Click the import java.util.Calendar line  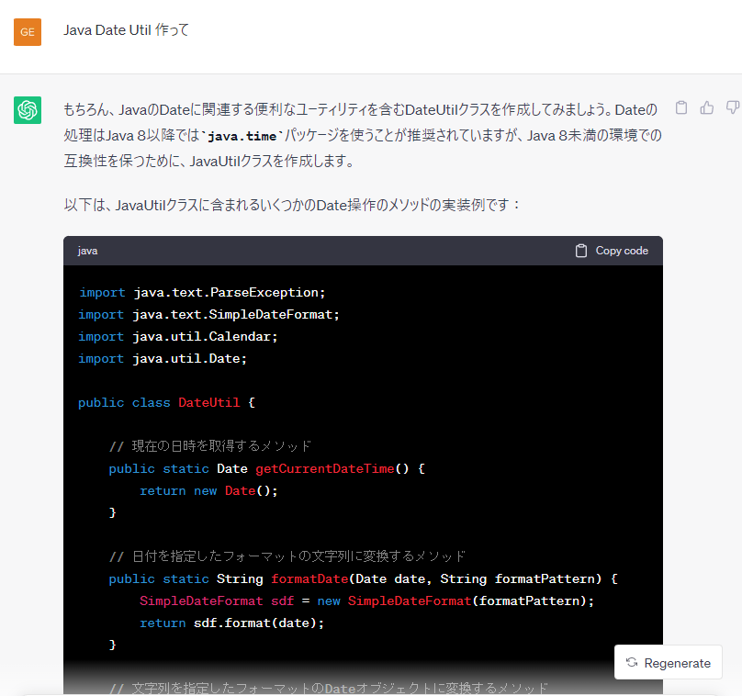pyautogui.click(x=177, y=337)
